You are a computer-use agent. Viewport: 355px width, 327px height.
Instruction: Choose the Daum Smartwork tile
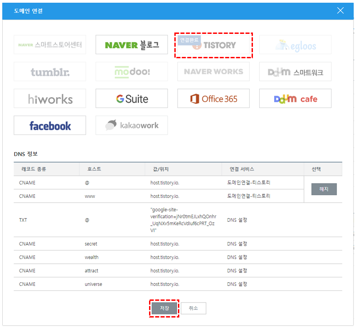pos(295,71)
